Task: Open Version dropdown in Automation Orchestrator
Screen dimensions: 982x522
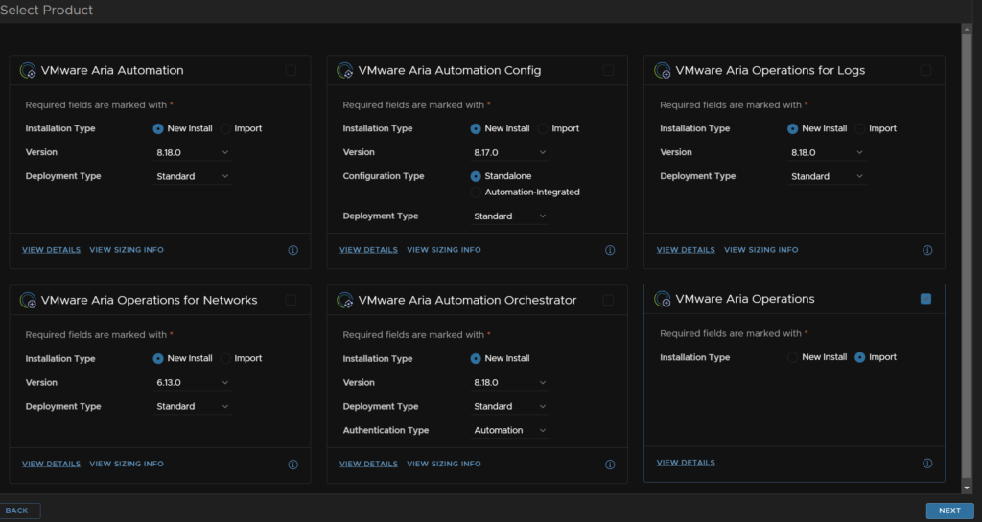Action: (510, 382)
